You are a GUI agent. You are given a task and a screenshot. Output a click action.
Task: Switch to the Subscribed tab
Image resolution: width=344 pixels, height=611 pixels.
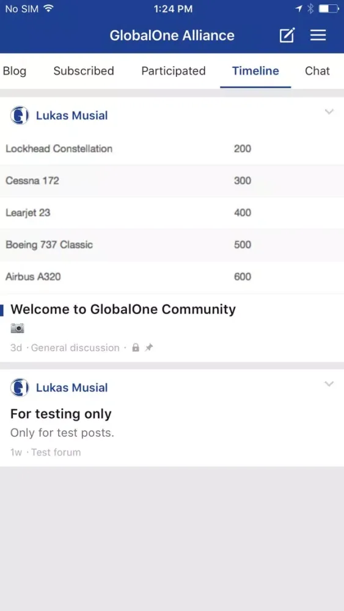click(84, 71)
